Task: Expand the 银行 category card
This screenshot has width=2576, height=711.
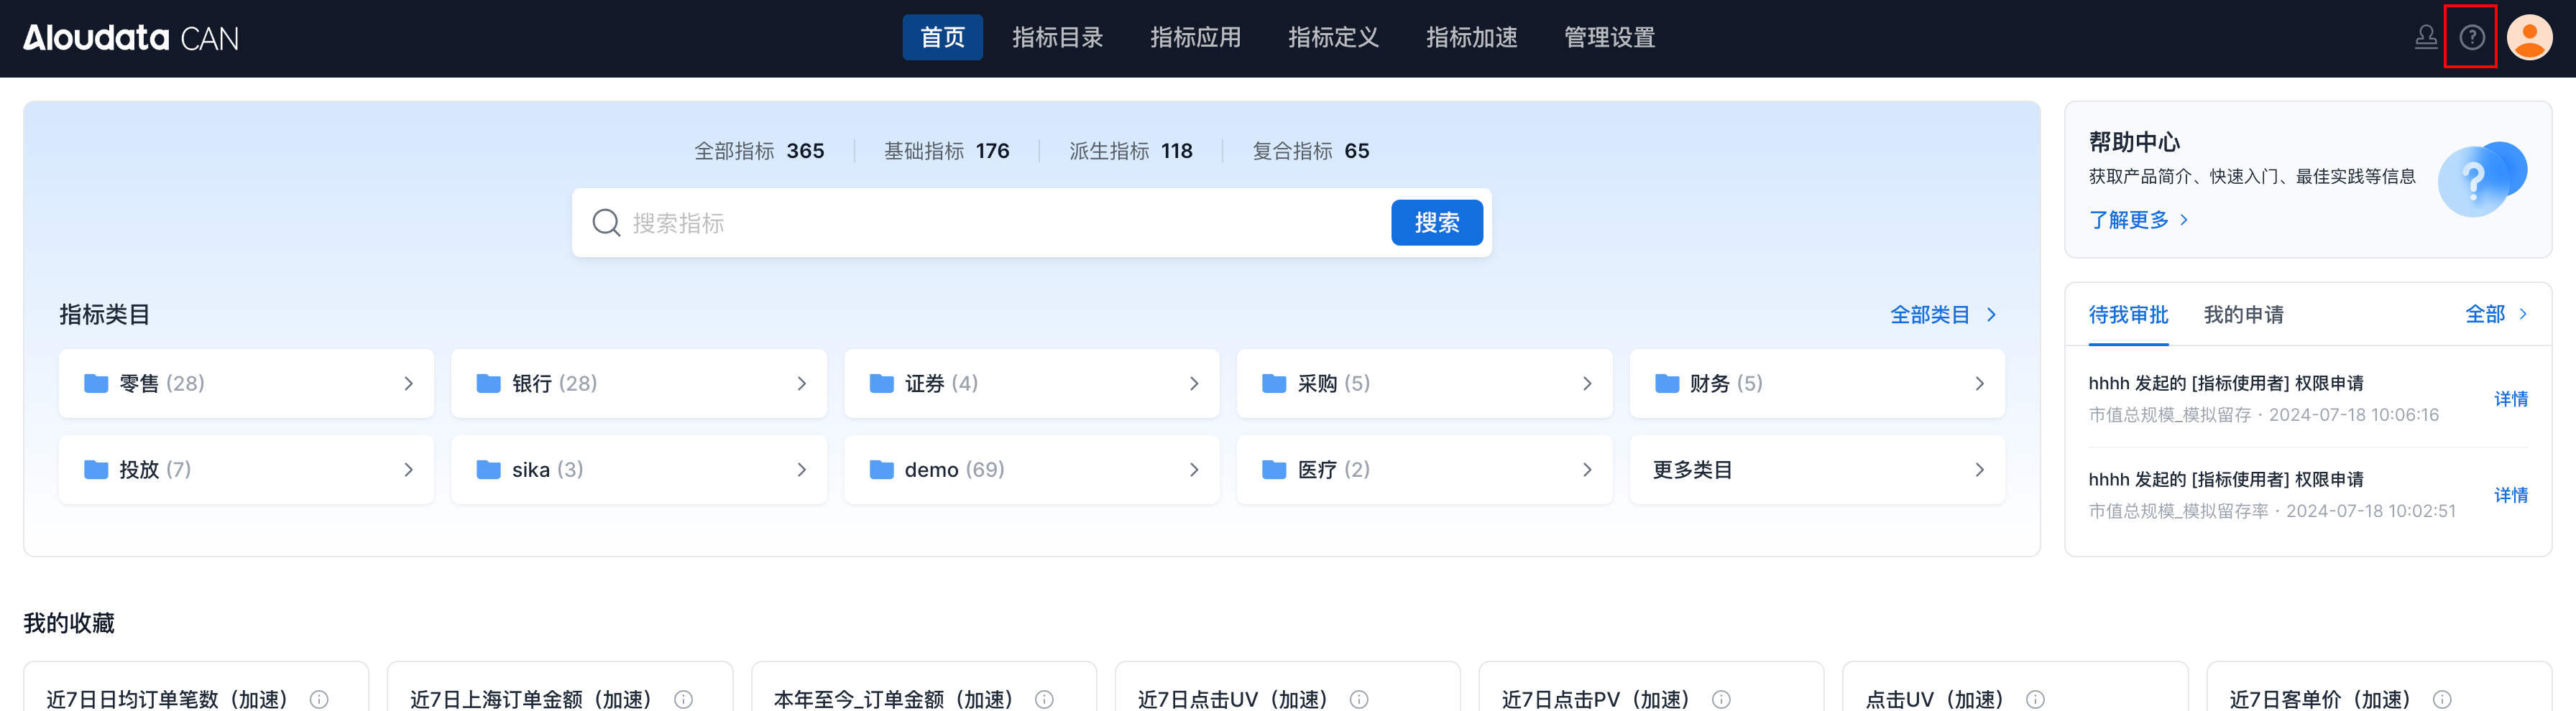Action: click(x=638, y=384)
